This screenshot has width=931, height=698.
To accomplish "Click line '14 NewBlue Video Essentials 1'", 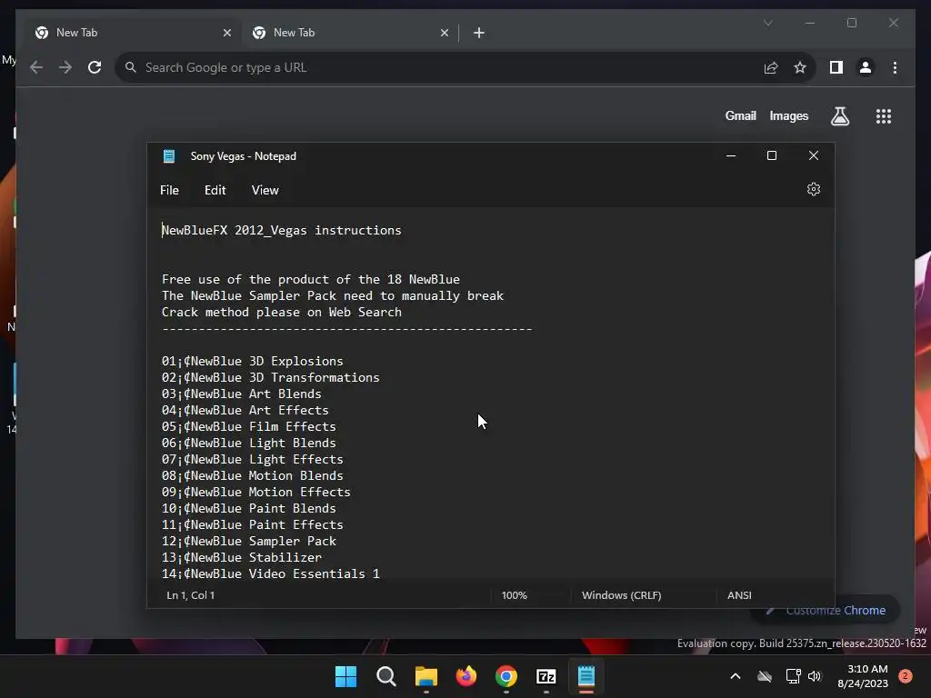I will click(x=271, y=574).
